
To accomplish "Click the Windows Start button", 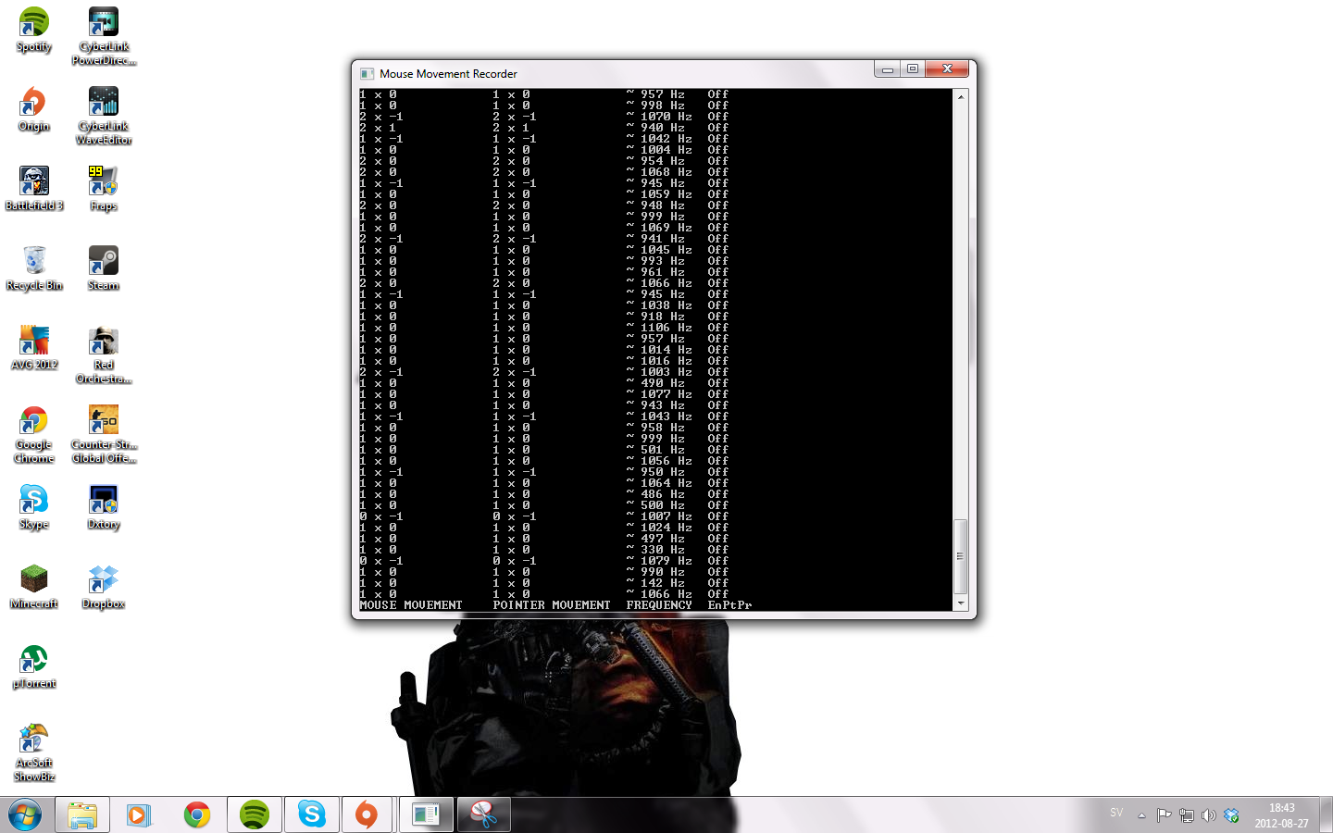I will (25, 814).
